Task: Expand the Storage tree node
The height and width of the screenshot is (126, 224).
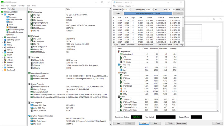Action: pyautogui.click(x=2, y=50)
